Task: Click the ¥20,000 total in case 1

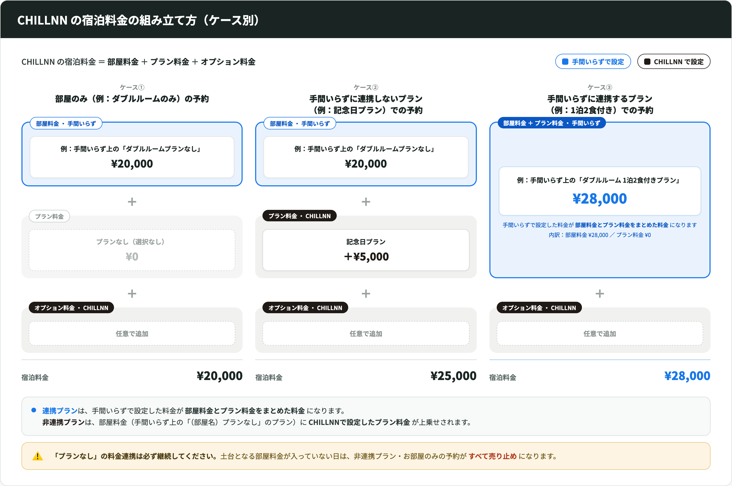Action: click(x=220, y=376)
